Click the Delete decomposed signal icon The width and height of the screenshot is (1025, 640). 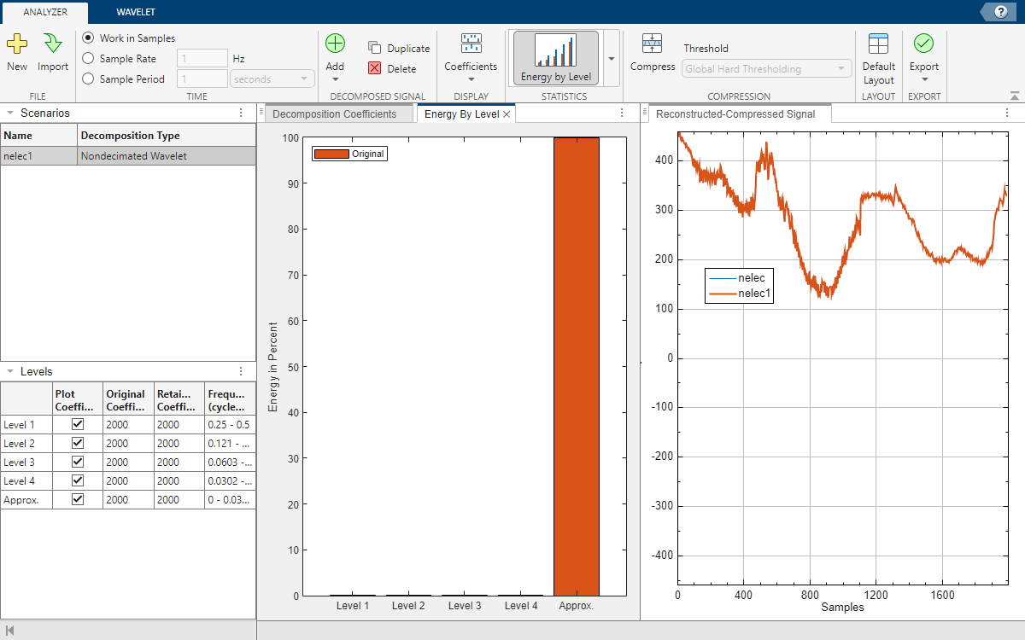(375, 69)
